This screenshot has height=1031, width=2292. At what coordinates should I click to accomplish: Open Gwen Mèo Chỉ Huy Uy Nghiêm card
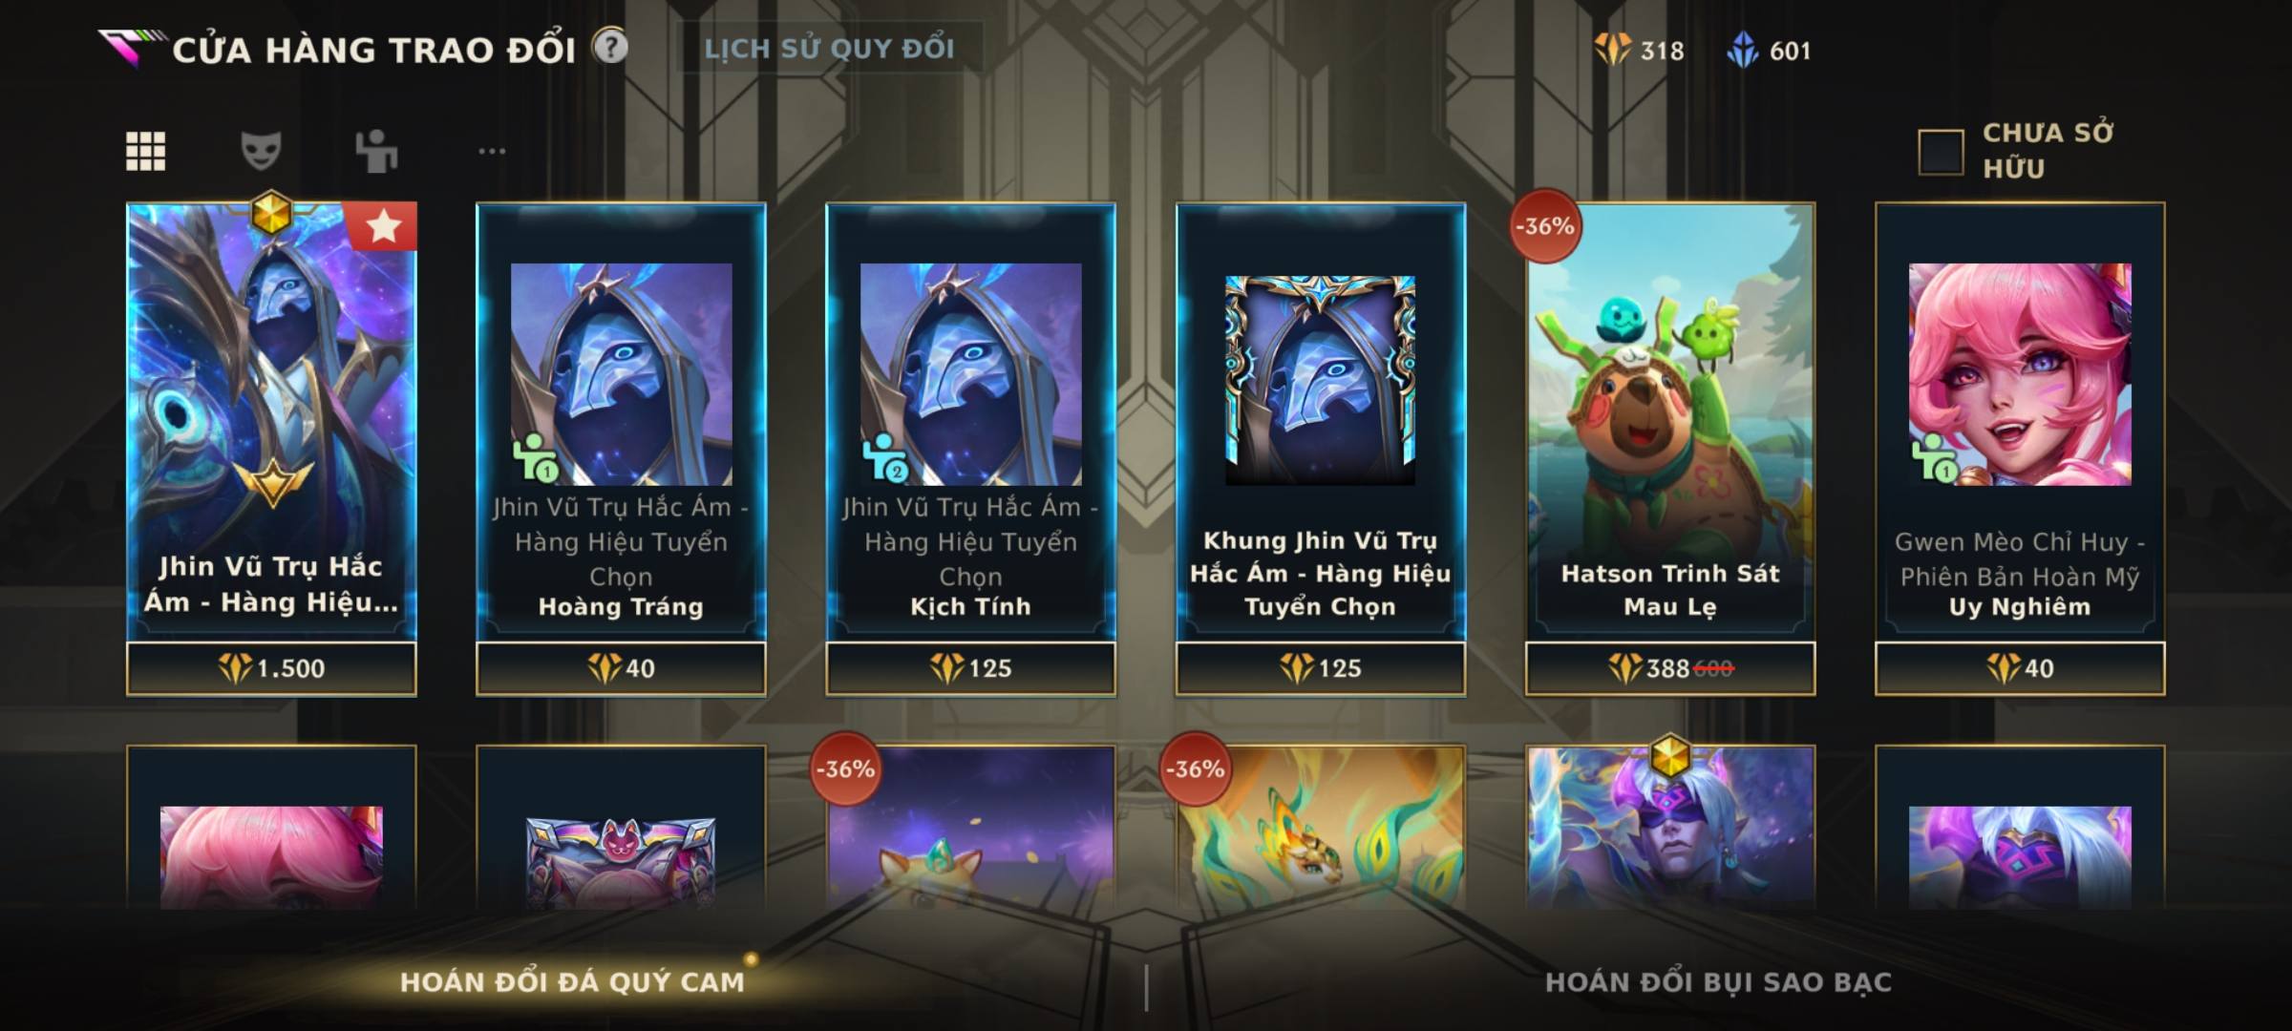2020,422
